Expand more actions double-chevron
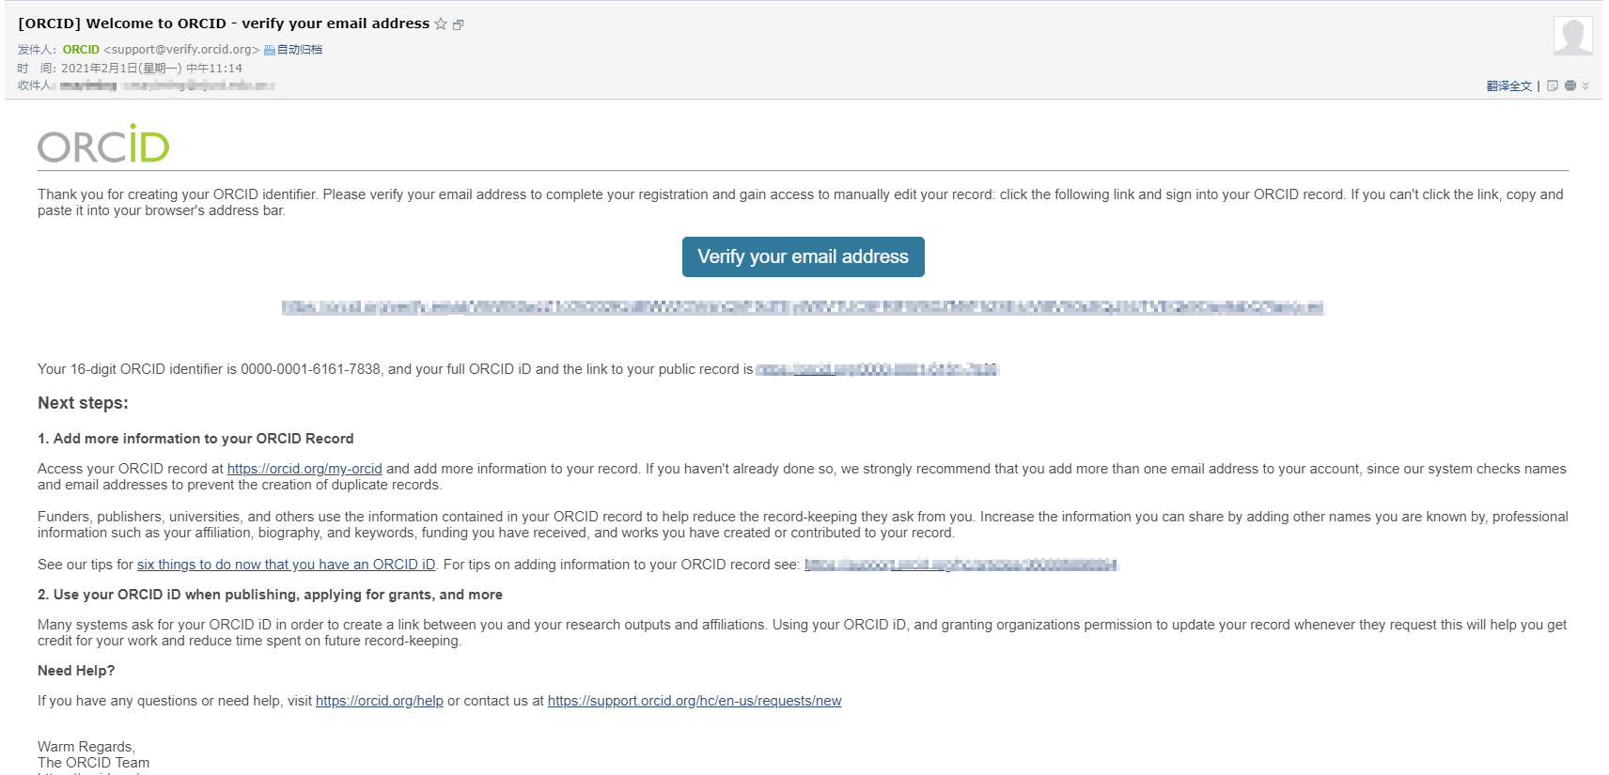The height and width of the screenshot is (775, 1609). pyautogui.click(x=1586, y=85)
